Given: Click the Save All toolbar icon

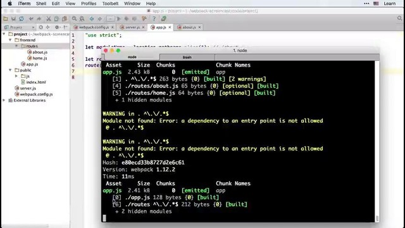Looking at the screenshot, I should tap(13, 18).
